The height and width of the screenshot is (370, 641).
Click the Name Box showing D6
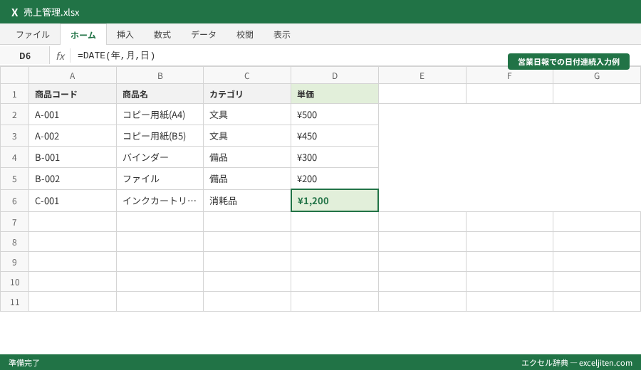tap(25, 56)
